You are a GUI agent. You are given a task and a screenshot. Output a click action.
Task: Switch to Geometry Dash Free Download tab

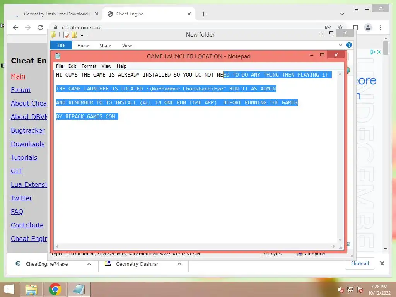(x=56, y=14)
